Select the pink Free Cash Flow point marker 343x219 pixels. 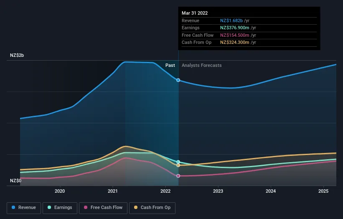point(178,176)
